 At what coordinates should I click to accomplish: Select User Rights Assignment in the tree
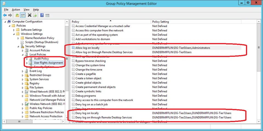48,63
